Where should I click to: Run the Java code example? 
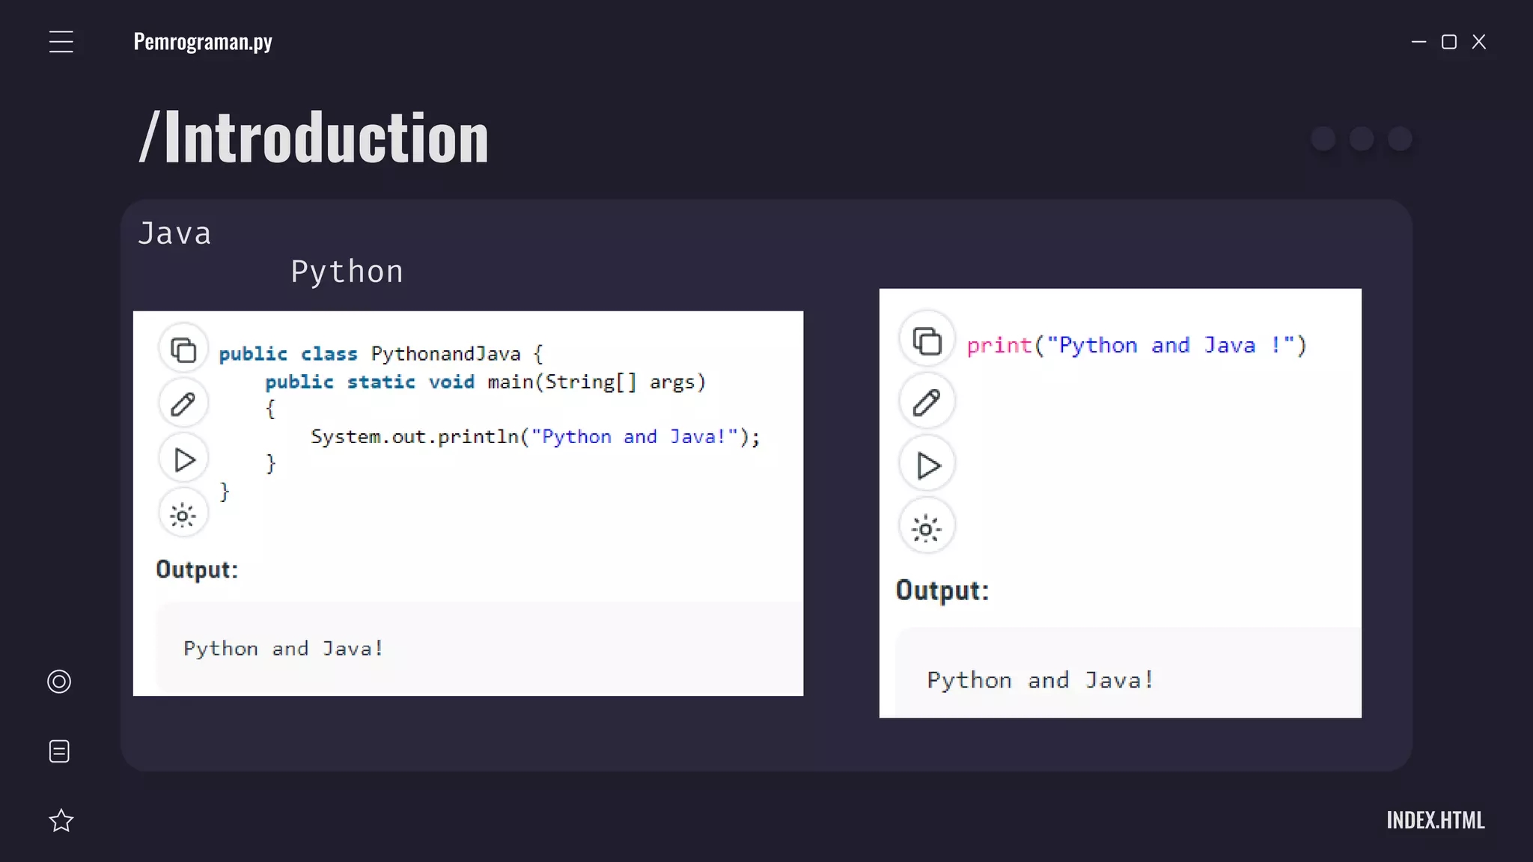[183, 459]
